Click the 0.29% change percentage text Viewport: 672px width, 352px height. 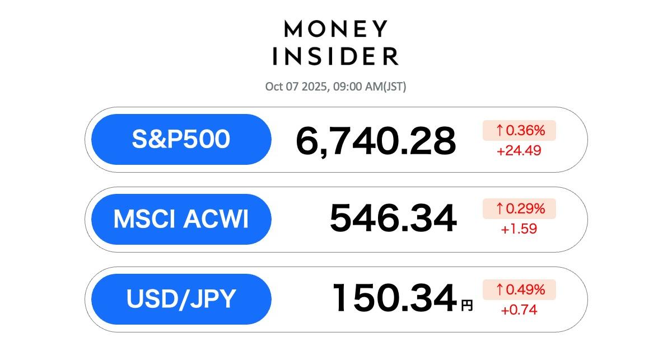(x=525, y=209)
